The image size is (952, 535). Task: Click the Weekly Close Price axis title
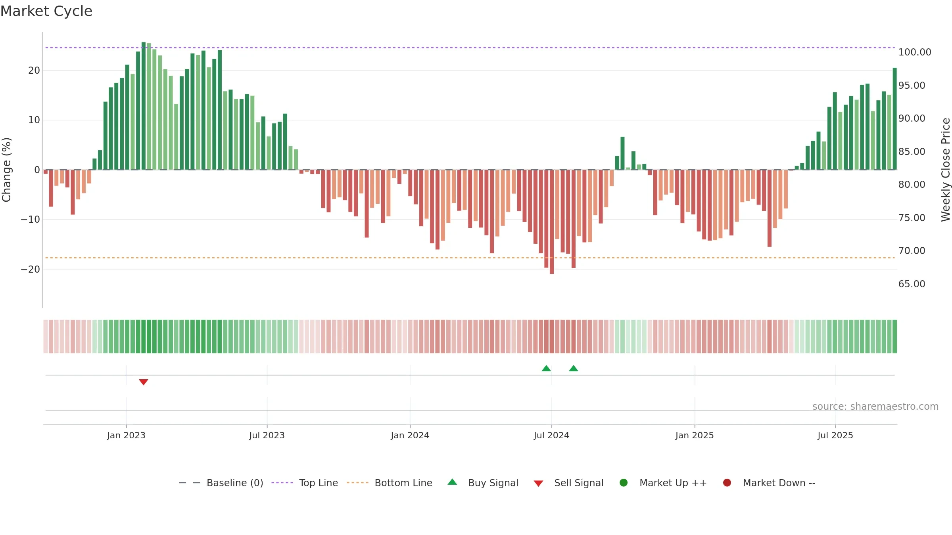tap(946, 170)
